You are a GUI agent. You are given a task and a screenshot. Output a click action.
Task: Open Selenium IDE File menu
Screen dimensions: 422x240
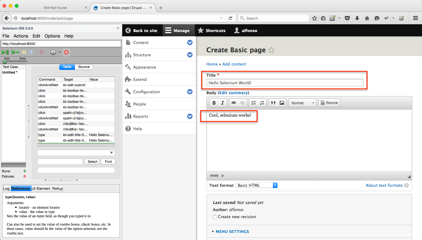click(6, 36)
